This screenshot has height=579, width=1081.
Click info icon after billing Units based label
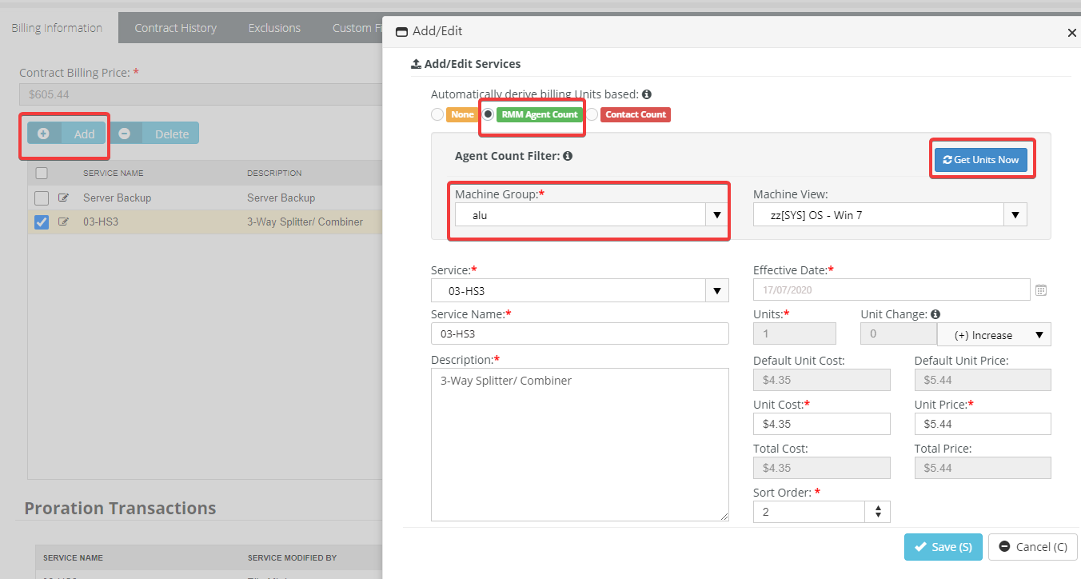646,94
